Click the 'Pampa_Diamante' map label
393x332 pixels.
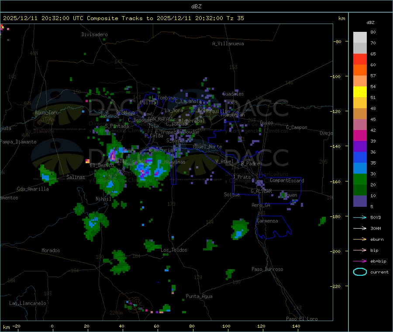tap(18, 142)
